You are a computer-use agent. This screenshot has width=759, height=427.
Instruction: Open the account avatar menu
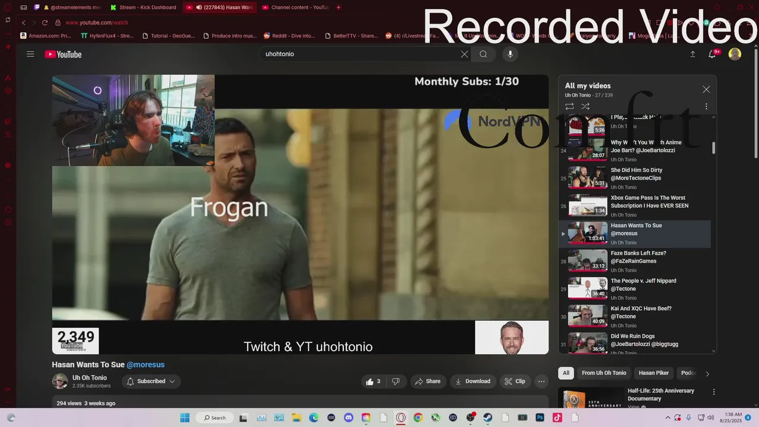coord(735,54)
